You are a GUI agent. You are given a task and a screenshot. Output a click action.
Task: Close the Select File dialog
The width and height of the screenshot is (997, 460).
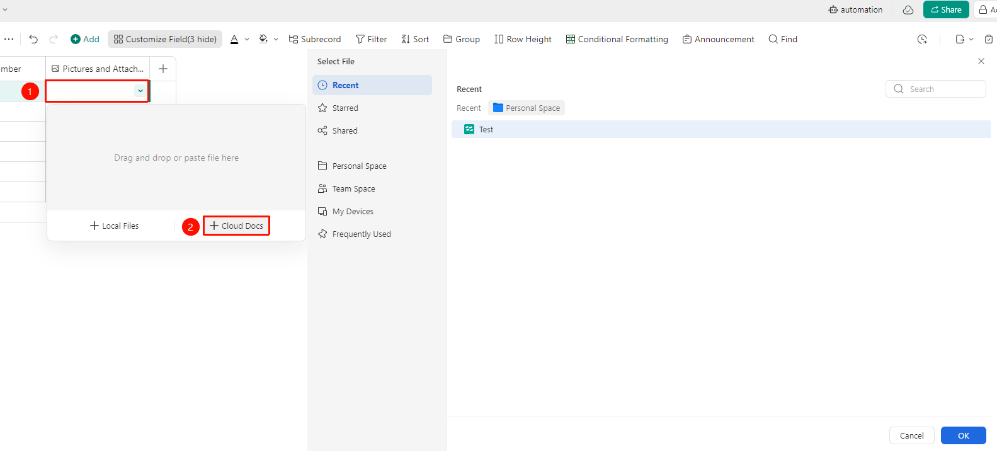[x=981, y=61]
